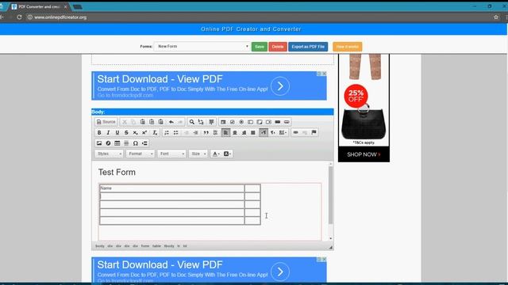508x285 pixels.
Task: Insert a Horizontal Line
Action: (126, 143)
